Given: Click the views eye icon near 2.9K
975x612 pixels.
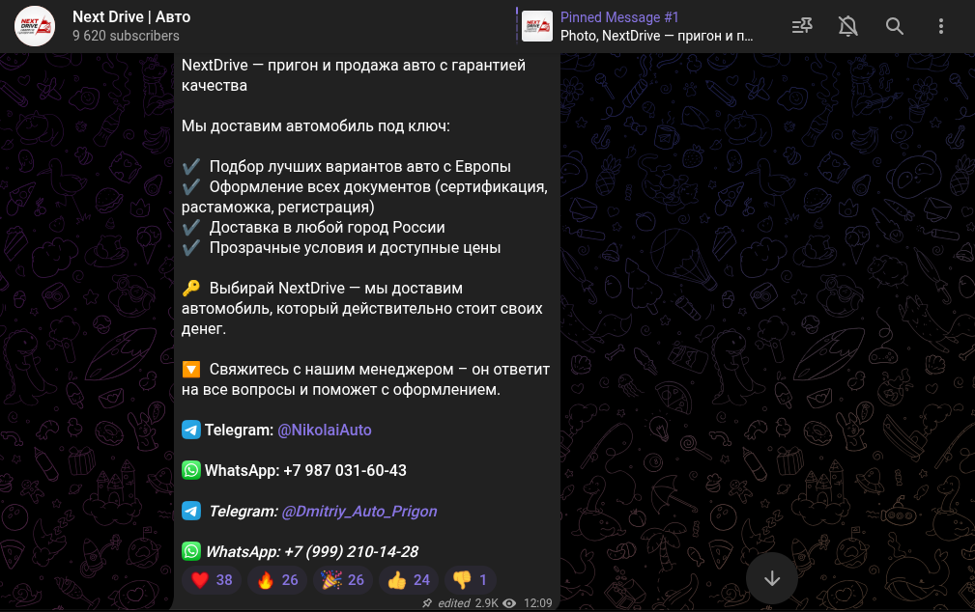Looking at the screenshot, I should pos(509,603).
